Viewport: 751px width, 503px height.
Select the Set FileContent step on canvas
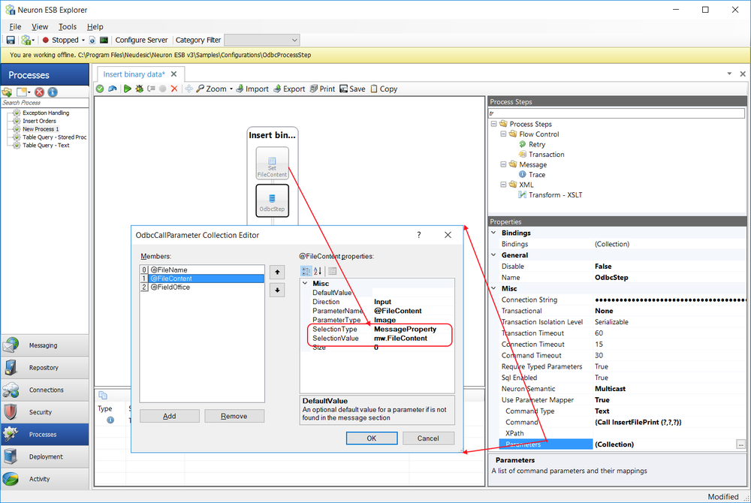(272, 163)
